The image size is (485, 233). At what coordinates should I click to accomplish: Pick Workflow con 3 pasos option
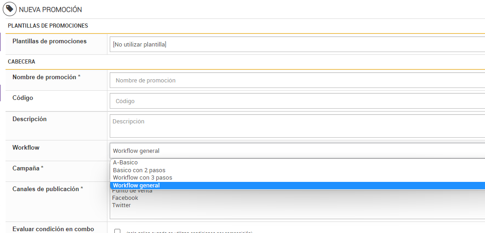coord(142,178)
